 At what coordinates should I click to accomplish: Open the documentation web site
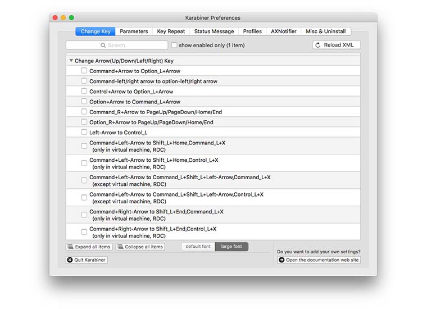pyautogui.click(x=319, y=260)
